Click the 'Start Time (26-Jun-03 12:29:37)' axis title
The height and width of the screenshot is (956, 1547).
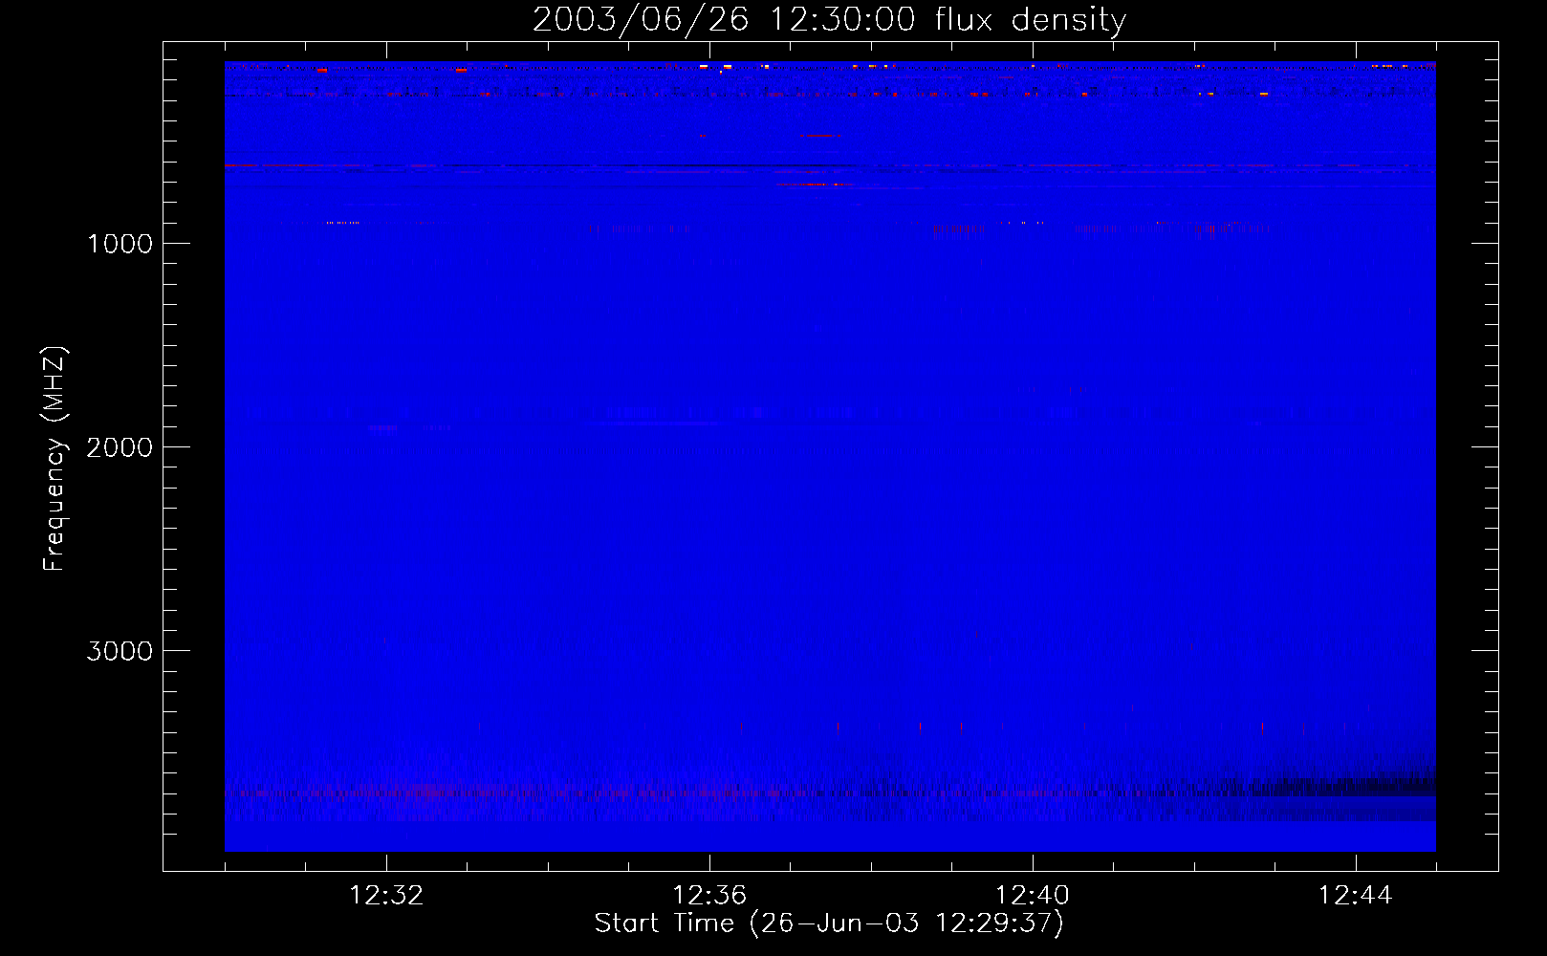(829, 923)
